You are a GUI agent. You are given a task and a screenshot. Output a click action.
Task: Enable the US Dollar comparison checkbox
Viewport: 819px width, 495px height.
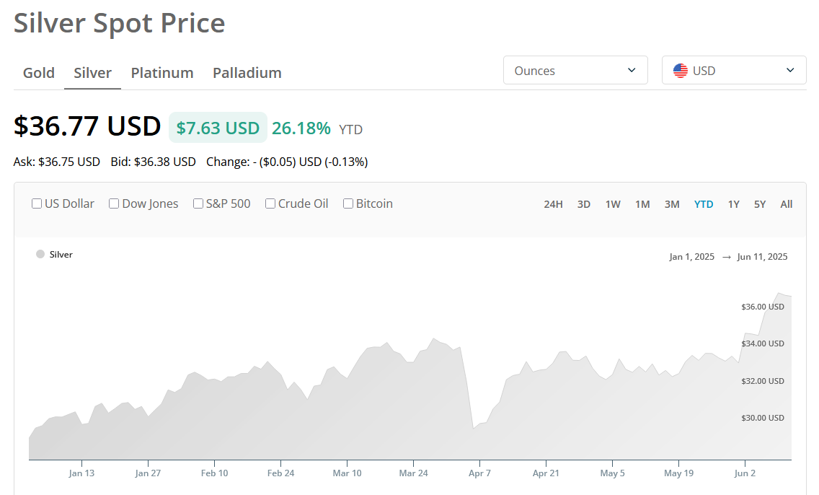[37, 203]
